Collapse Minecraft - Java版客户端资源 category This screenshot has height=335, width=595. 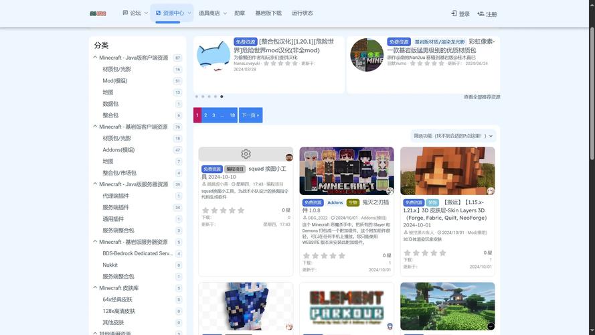pos(95,58)
